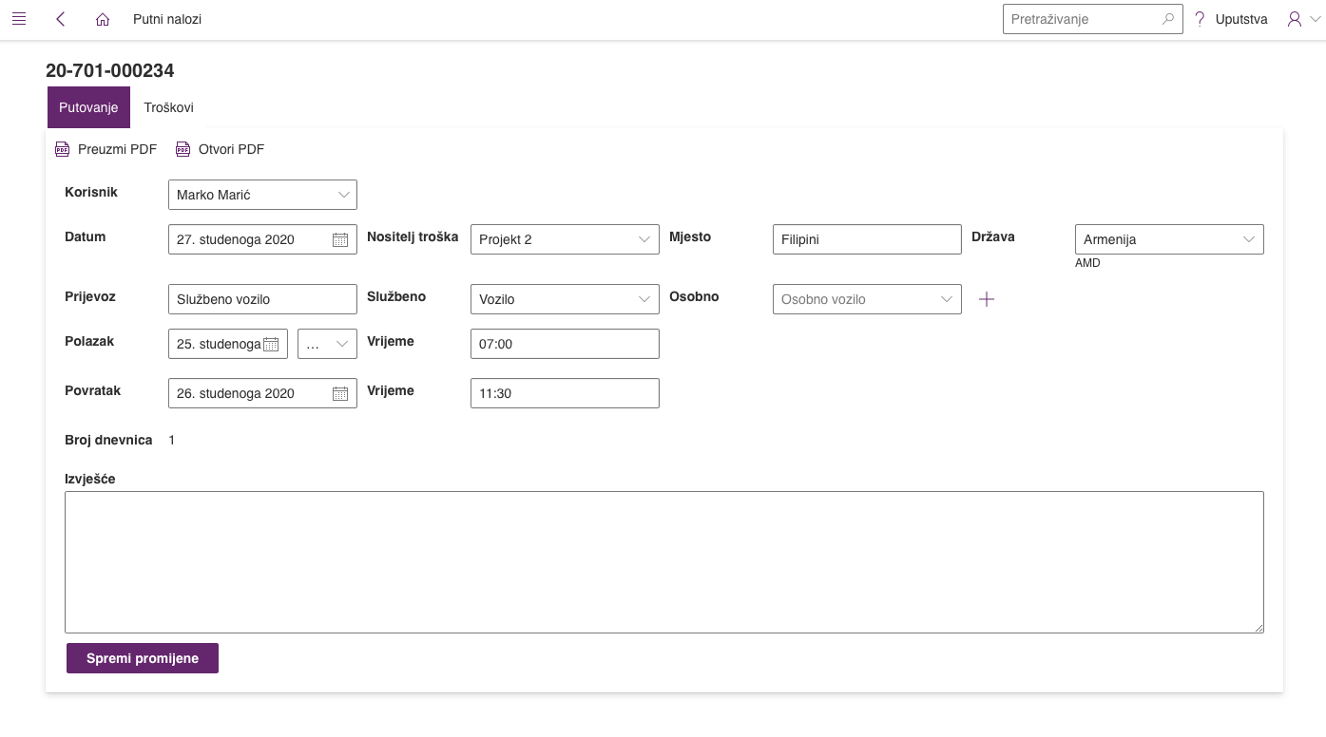The width and height of the screenshot is (1326, 737).
Task: Open the Službeno Vozilo dropdown
Action: click(644, 299)
